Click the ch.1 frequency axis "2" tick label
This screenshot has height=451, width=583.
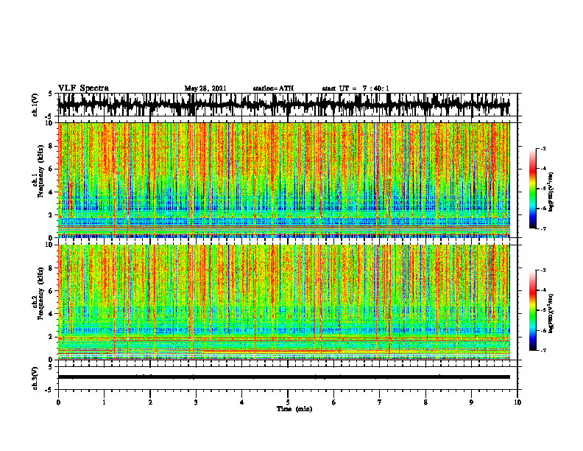[52, 215]
